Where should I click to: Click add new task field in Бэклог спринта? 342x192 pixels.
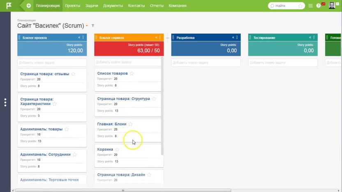coord(128,62)
